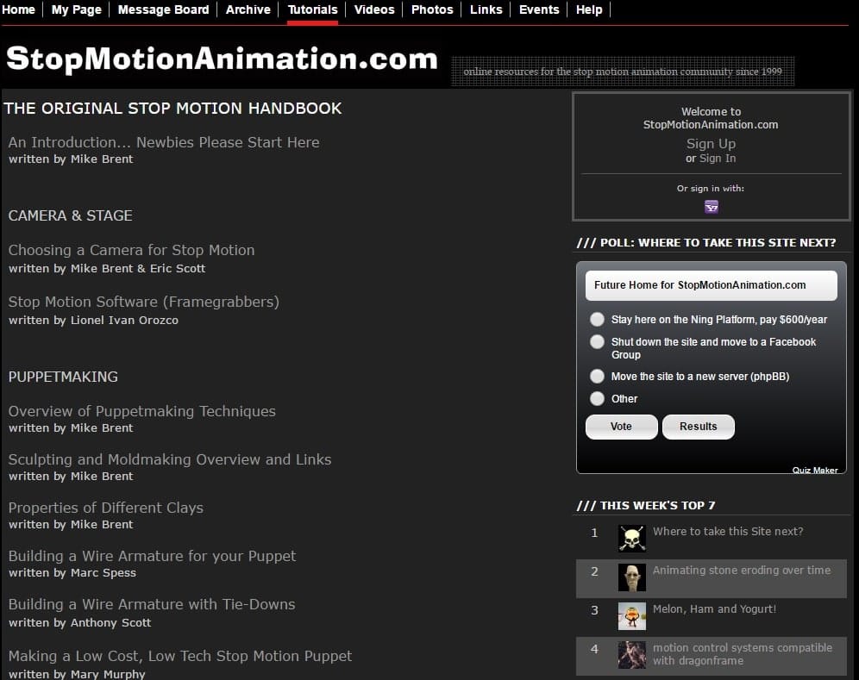Open Choosing a Camera for Stop Motion
This screenshot has width=859, height=680.
131,250
